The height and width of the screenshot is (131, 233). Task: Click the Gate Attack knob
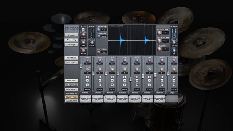click(x=83, y=35)
